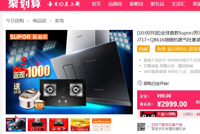Select the third thumbnail showing gas stove
Viewport: 200px width, 134px height.
click(59, 125)
